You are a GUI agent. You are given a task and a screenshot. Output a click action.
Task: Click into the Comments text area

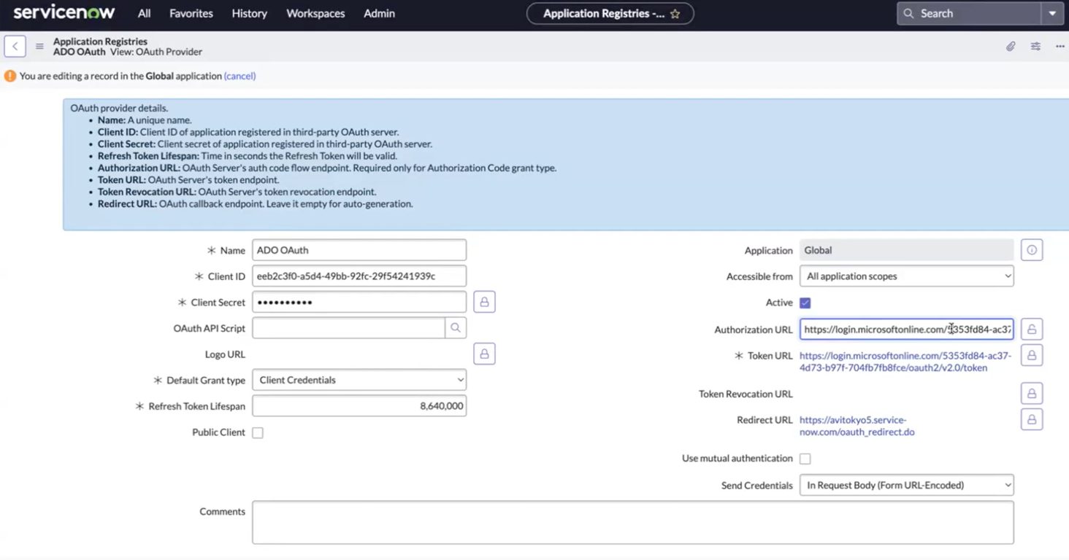click(x=633, y=522)
